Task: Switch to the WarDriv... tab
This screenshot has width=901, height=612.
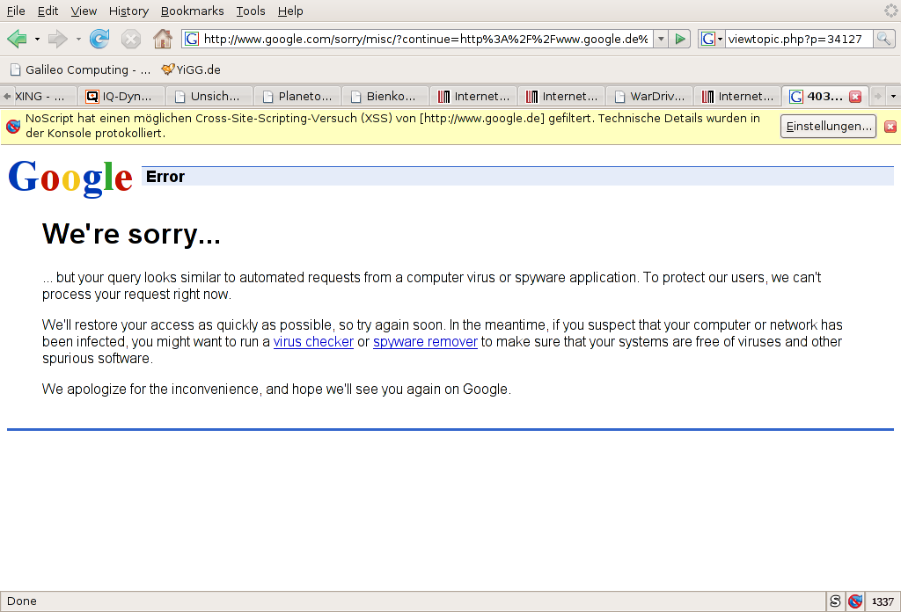Action: [x=650, y=97]
